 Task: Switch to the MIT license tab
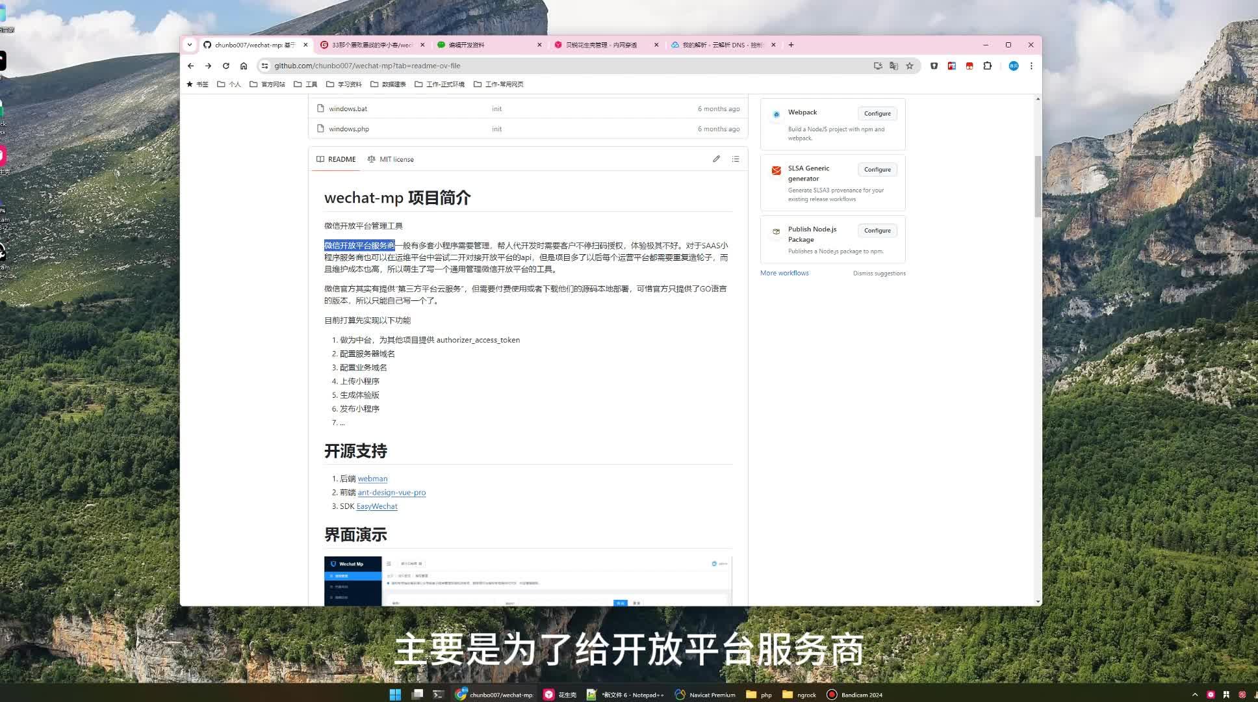point(391,159)
